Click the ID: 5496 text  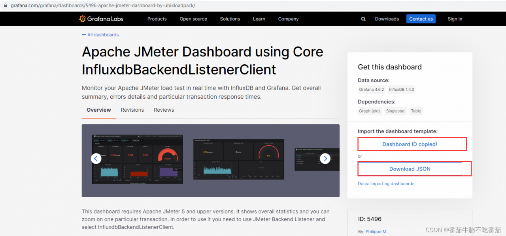(370, 219)
